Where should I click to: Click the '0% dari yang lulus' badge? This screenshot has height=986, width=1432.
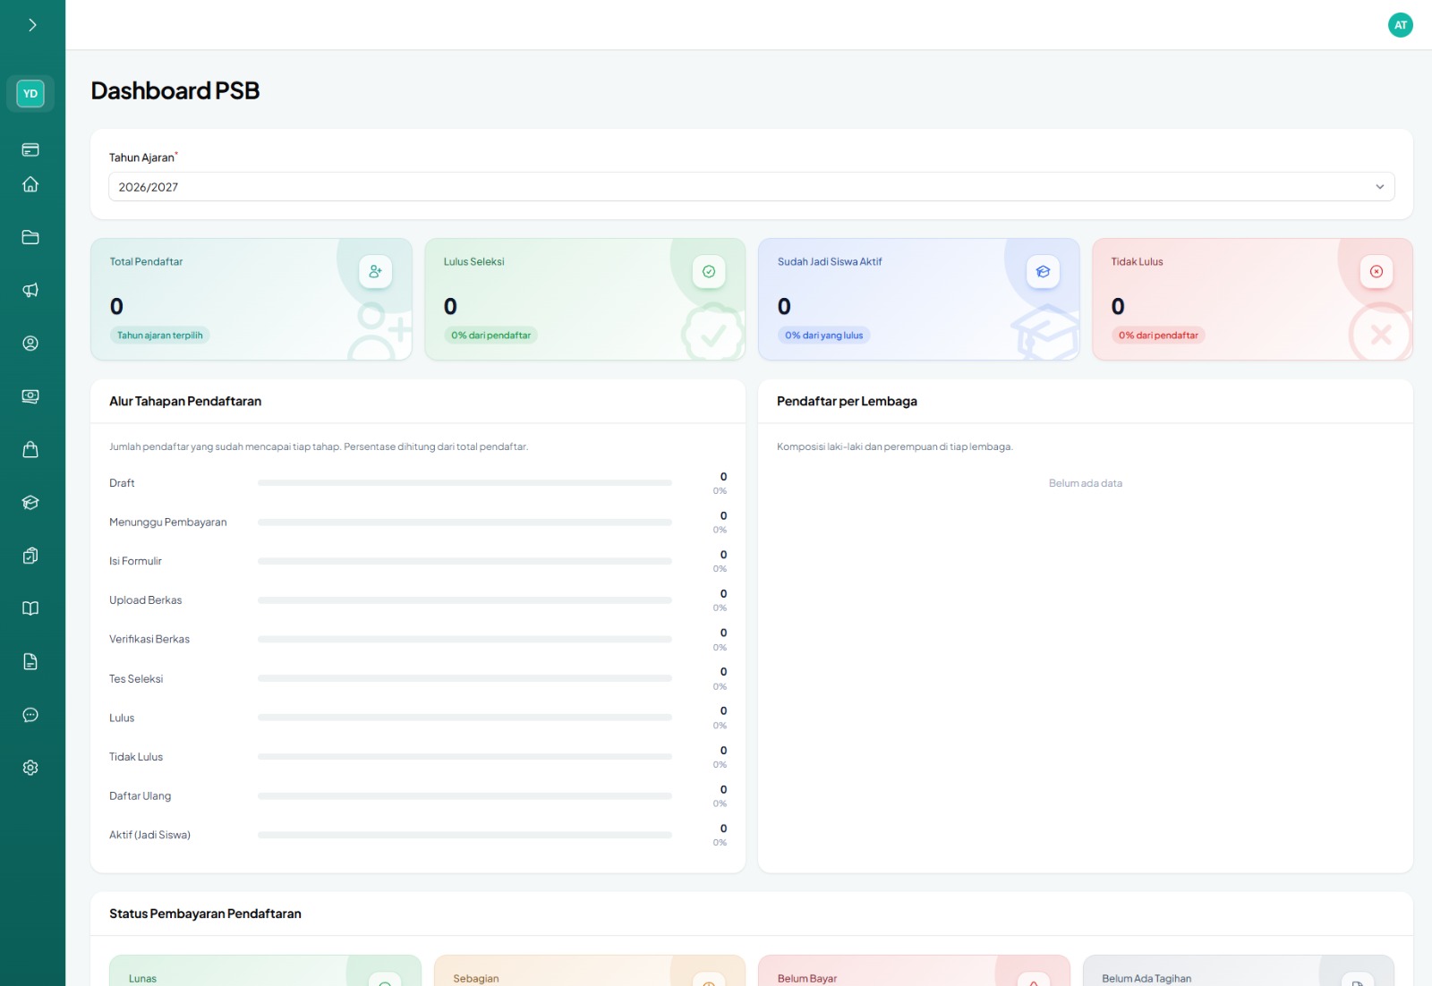[824, 336]
